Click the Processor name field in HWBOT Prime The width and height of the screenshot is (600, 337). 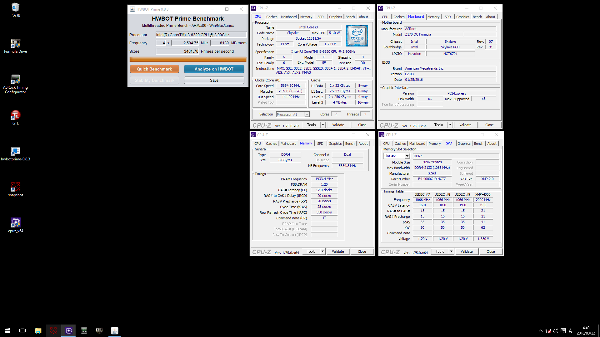[x=201, y=35]
